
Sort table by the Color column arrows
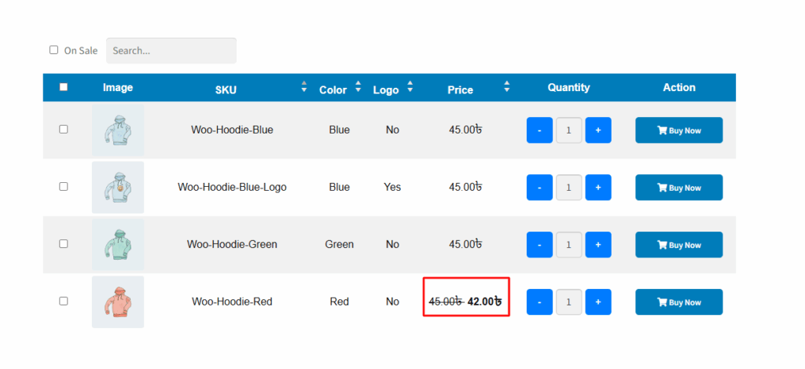pos(358,86)
